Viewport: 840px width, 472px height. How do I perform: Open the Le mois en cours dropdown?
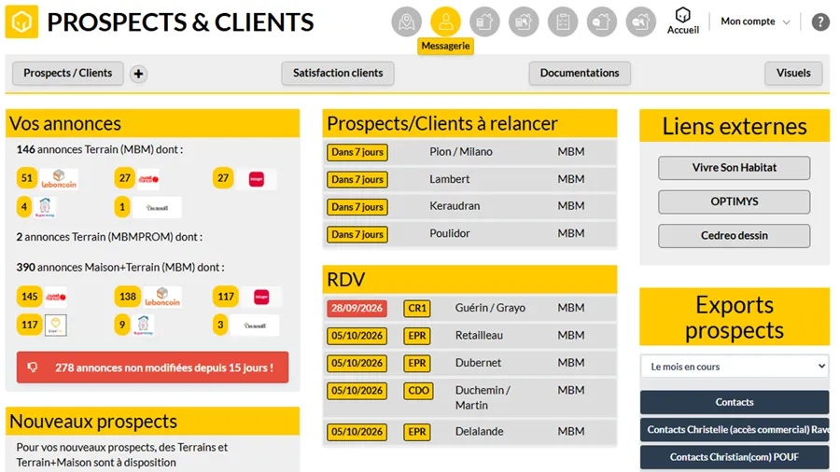(735, 367)
